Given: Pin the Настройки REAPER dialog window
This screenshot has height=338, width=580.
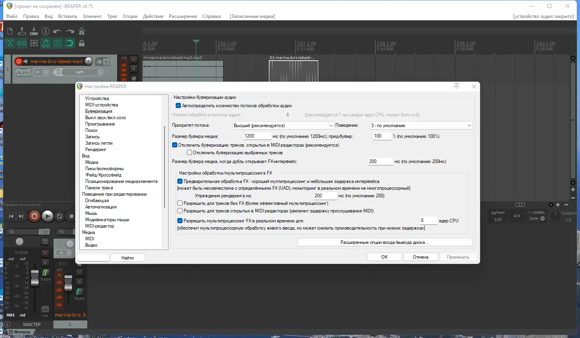Looking at the screenshot, I should point(457,86).
